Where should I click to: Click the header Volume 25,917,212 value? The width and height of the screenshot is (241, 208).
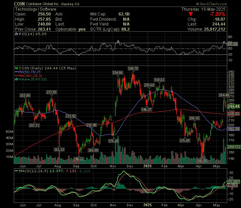214,29
